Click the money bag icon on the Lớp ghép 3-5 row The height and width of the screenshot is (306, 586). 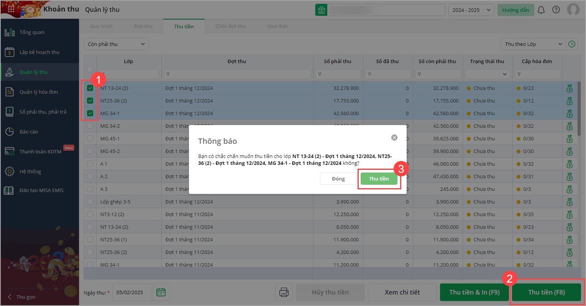coord(570,202)
